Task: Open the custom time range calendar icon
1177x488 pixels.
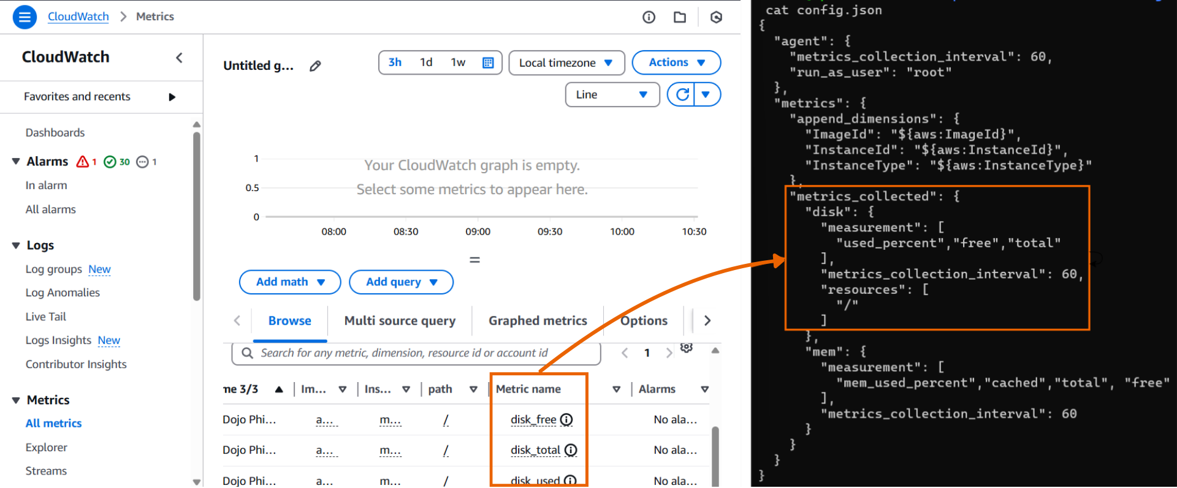Action: coord(488,62)
